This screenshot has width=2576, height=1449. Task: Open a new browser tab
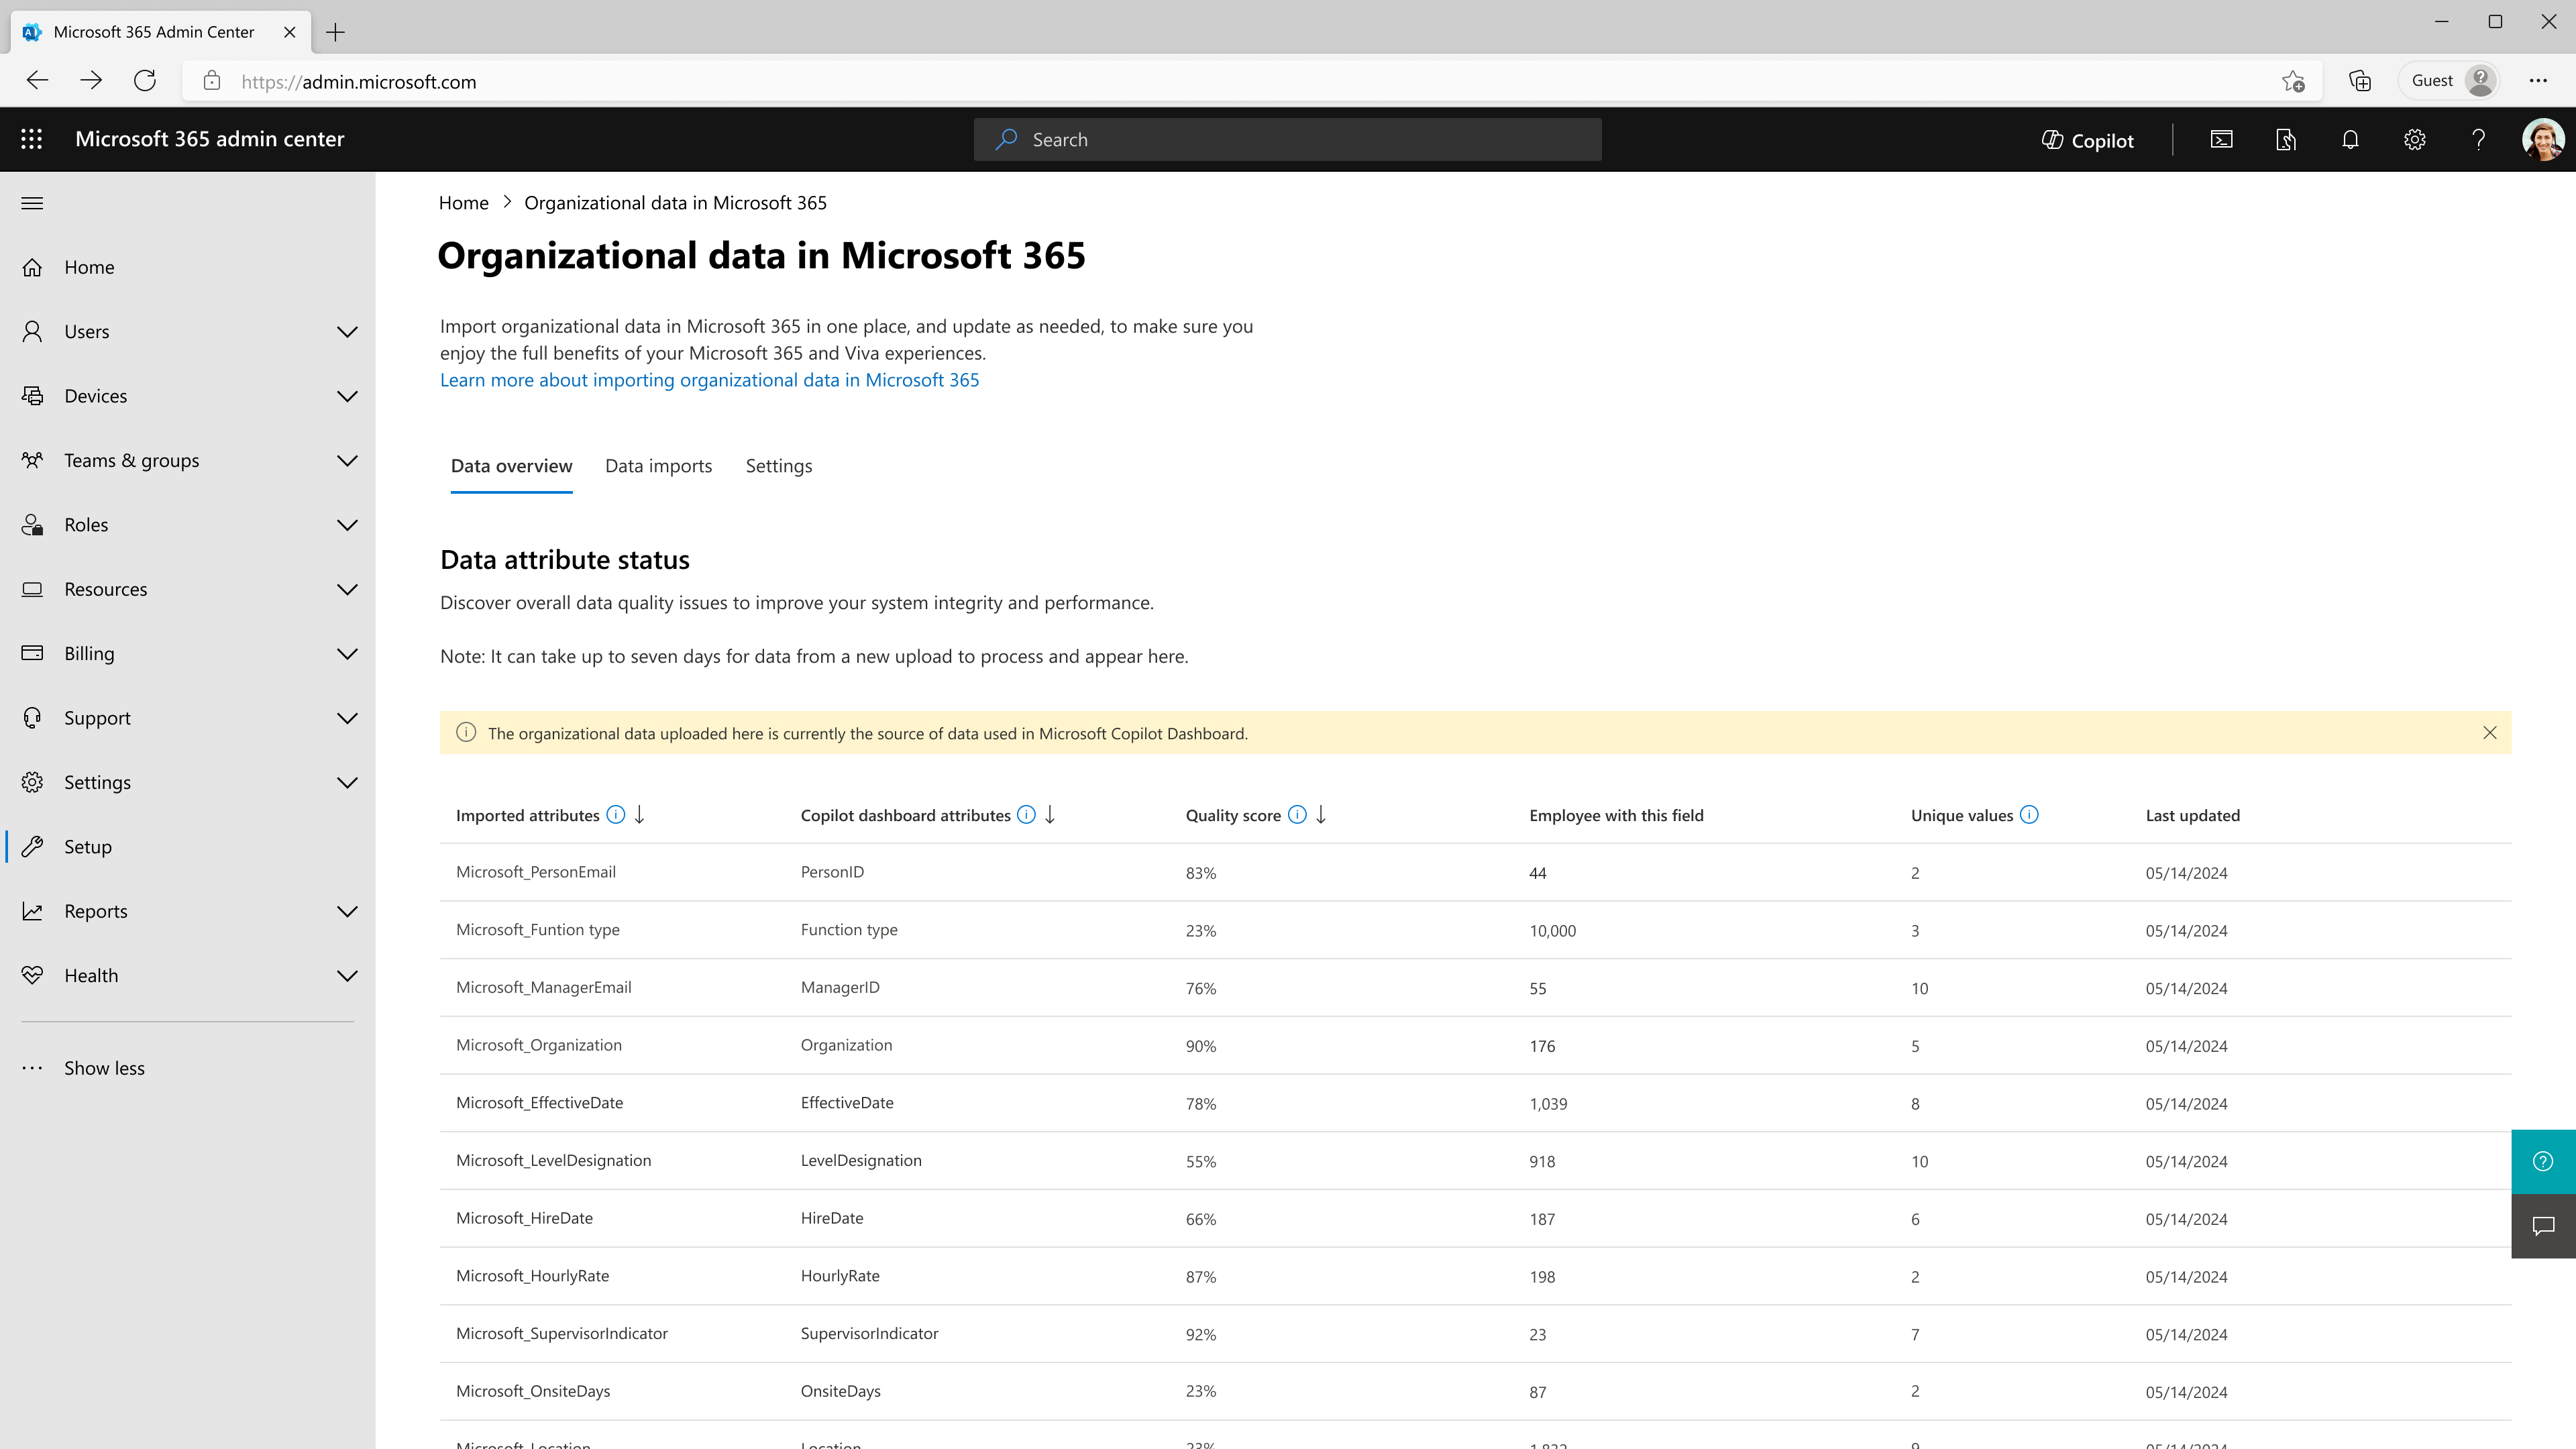[336, 32]
